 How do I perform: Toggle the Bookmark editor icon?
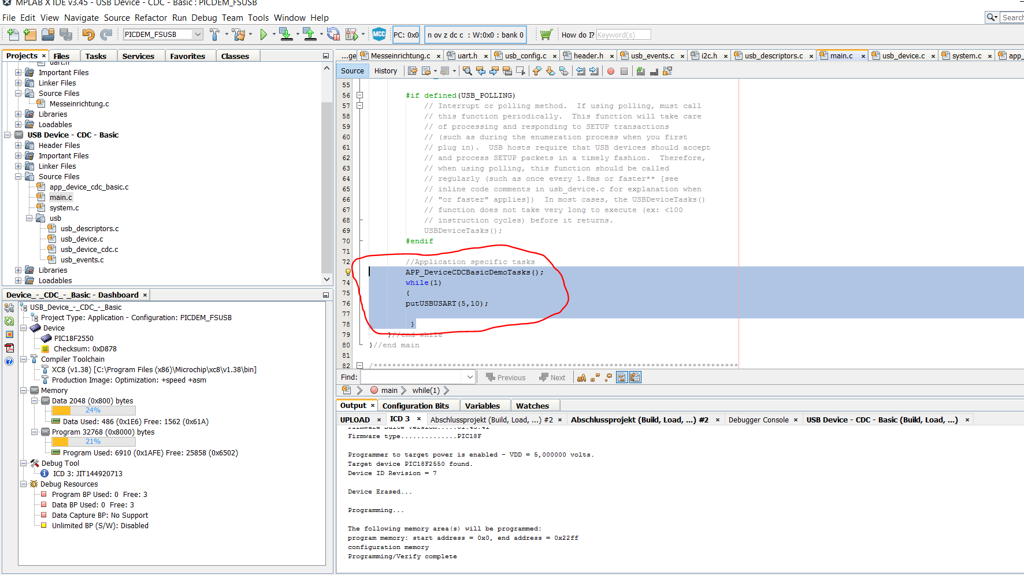(x=563, y=71)
